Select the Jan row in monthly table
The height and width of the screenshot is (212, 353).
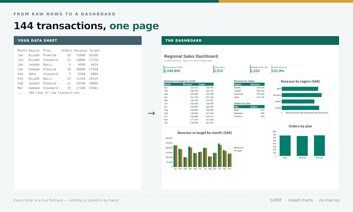pyautogui.click(x=188, y=88)
